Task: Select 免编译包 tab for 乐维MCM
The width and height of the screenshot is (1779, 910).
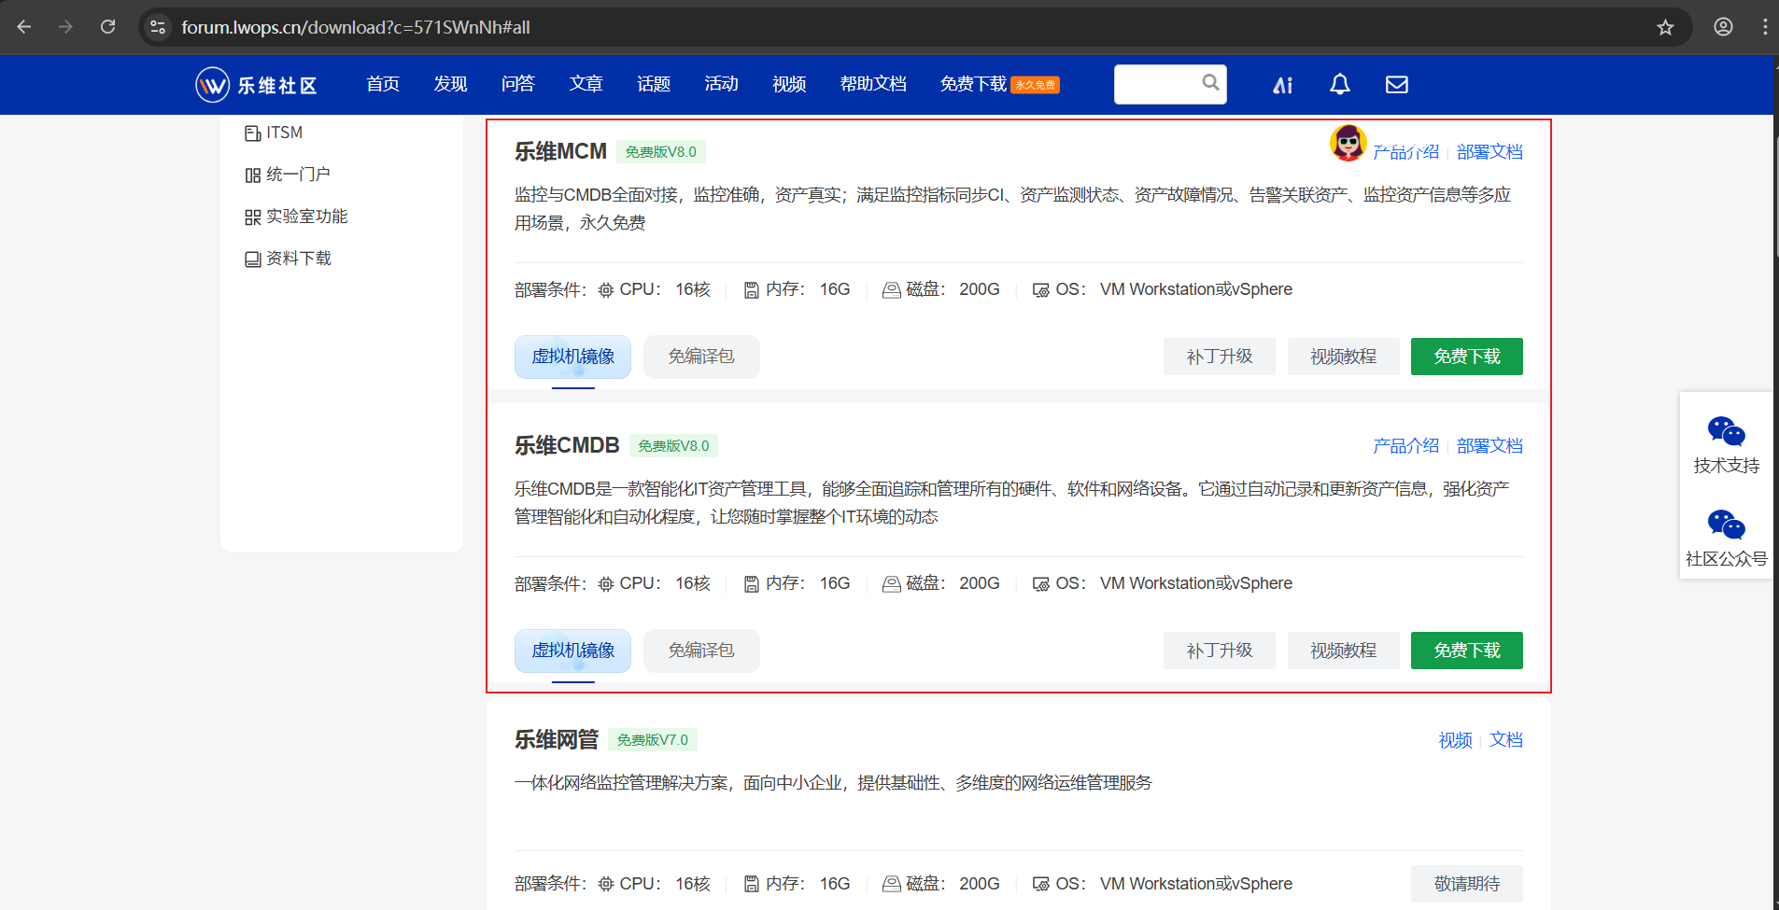Action: pos(701,357)
